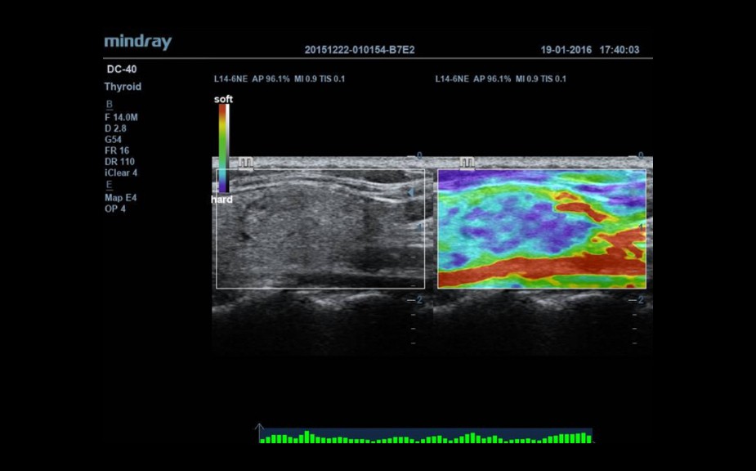The height and width of the screenshot is (471, 756).
Task: Click the F 14.0M frequency parameter
Action: (x=121, y=118)
